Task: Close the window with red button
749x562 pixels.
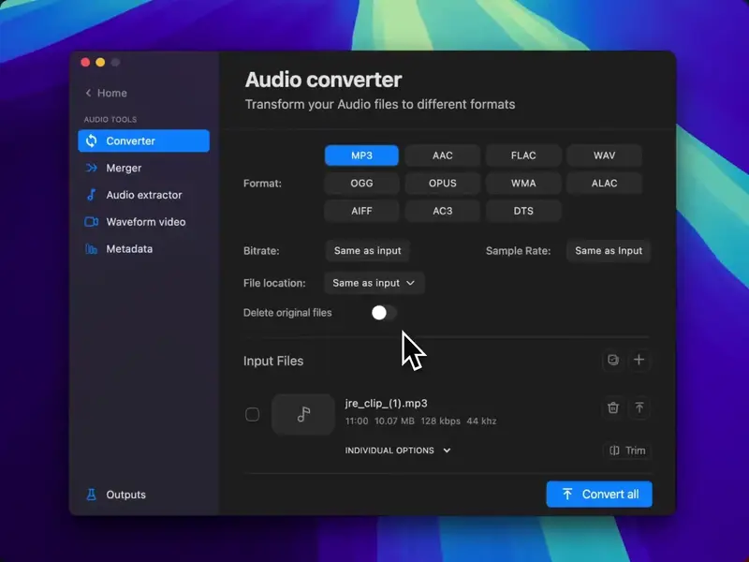Action: (x=85, y=62)
